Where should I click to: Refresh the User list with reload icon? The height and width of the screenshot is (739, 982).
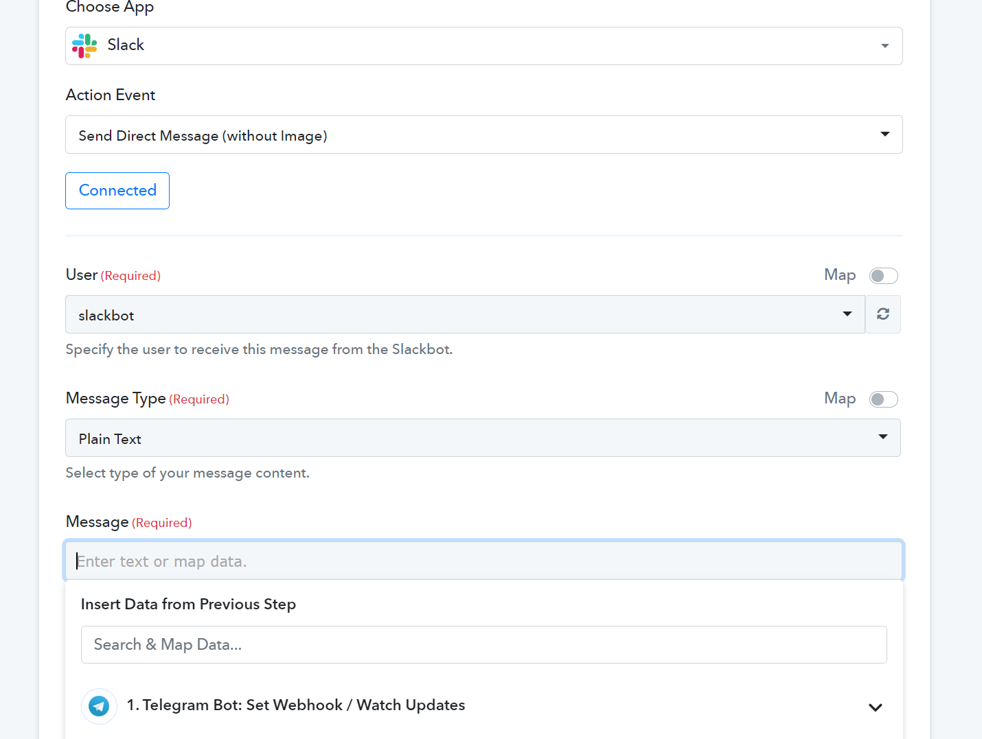click(x=883, y=314)
